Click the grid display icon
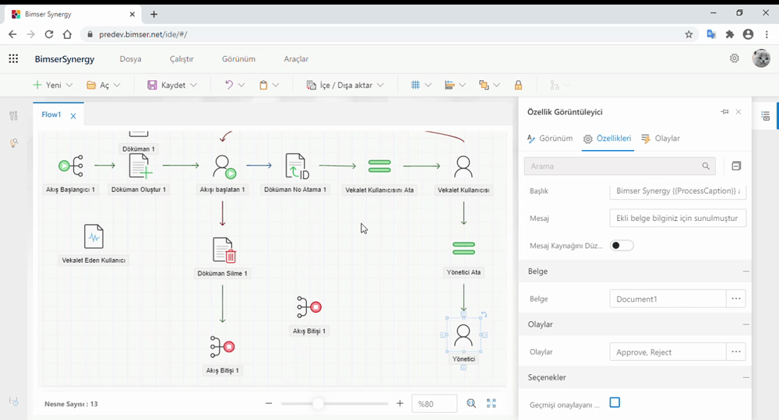779x420 pixels. point(415,85)
